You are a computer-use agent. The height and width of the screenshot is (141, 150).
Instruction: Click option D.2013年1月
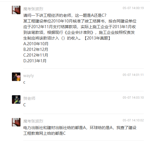pyautogui.click(x=35, y=61)
